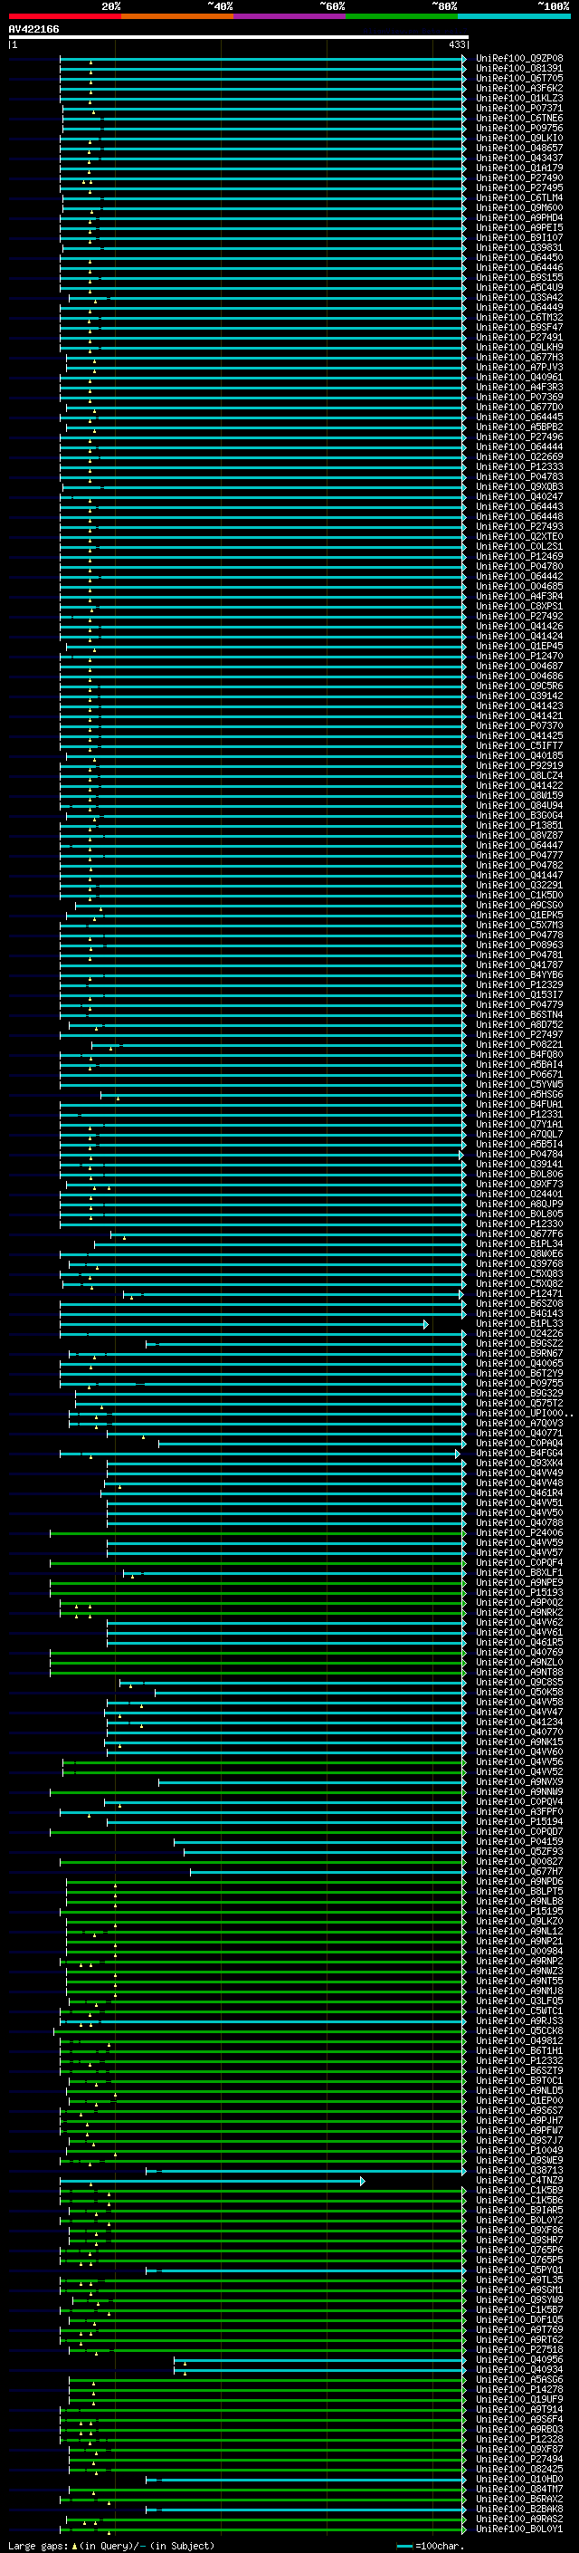Image resolution: width=579 pixels, height=2553 pixels.
Task: Click the label UniRef100_O22669
Action: click(x=519, y=456)
